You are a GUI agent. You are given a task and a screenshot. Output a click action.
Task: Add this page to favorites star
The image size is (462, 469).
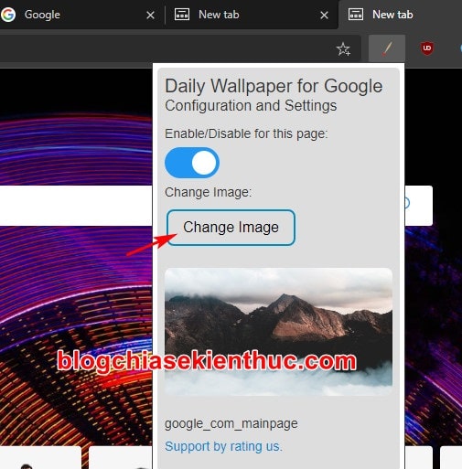click(343, 49)
